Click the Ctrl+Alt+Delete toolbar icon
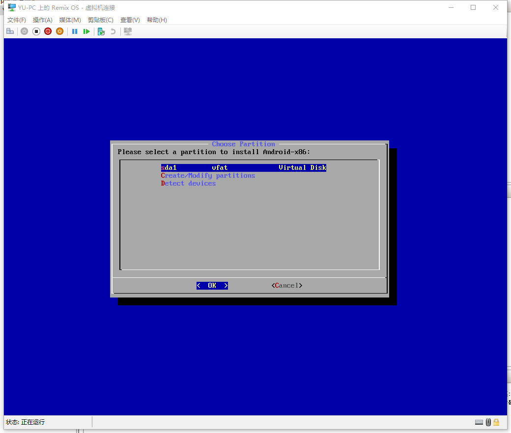This screenshot has height=433, width=511. [x=10, y=31]
